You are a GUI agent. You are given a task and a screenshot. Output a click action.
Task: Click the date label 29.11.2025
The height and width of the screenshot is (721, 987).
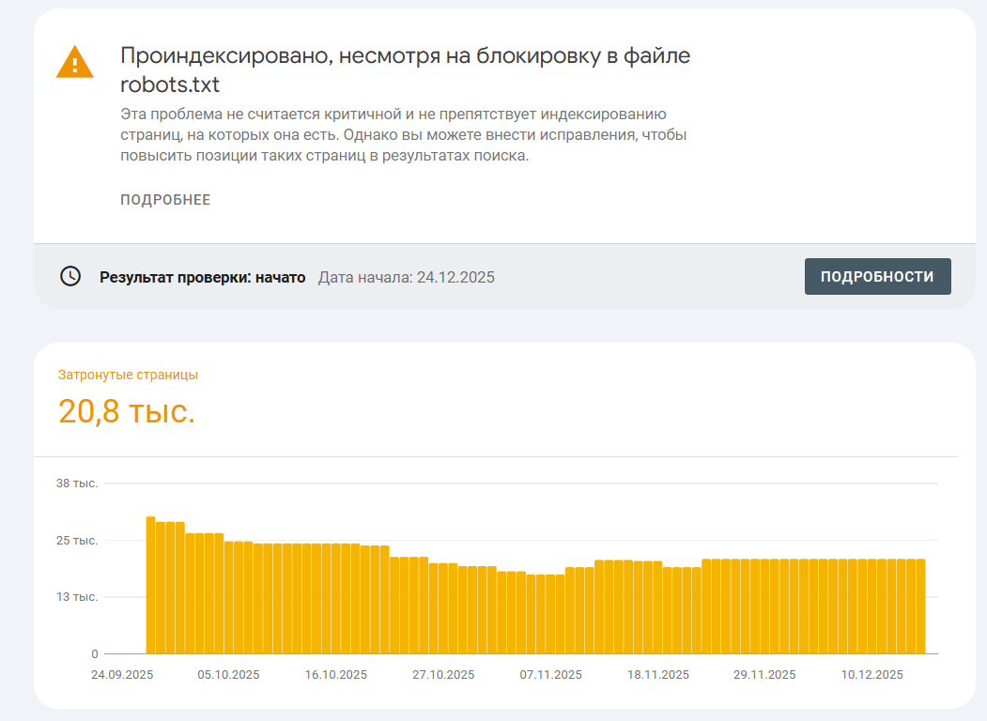[x=764, y=674]
